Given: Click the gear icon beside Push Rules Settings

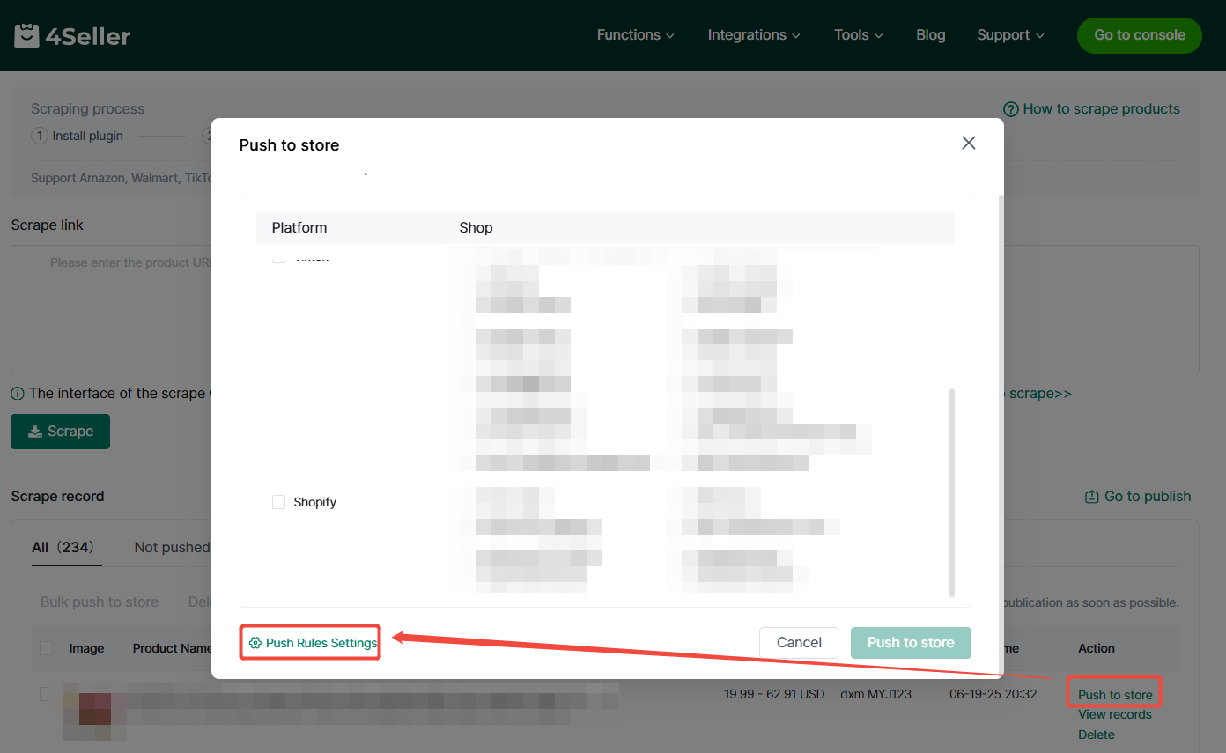Looking at the screenshot, I should pyautogui.click(x=255, y=643).
